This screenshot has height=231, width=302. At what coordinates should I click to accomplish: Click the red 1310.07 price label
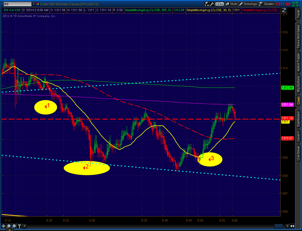pyautogui.click(x=287, y=138)
